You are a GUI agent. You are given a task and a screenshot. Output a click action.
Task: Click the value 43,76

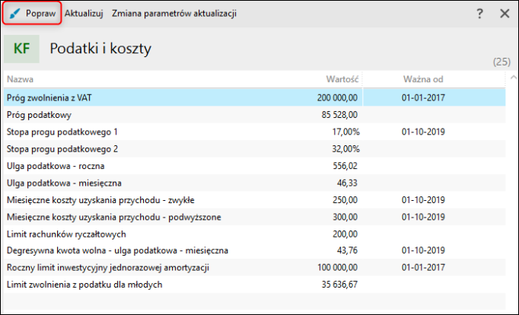pyautogui.click(x=347, y=250)
